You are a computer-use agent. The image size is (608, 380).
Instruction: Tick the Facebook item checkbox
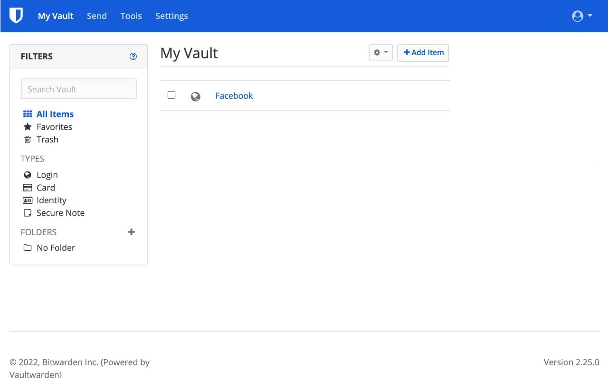pos(171,95)
